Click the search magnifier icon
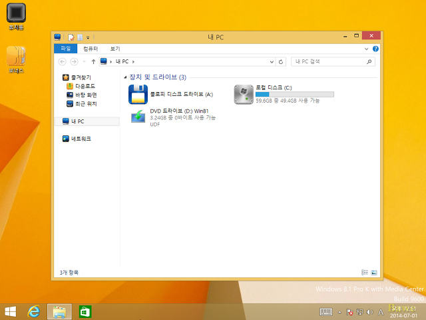 pyautogui.click(x=369, y=62)
